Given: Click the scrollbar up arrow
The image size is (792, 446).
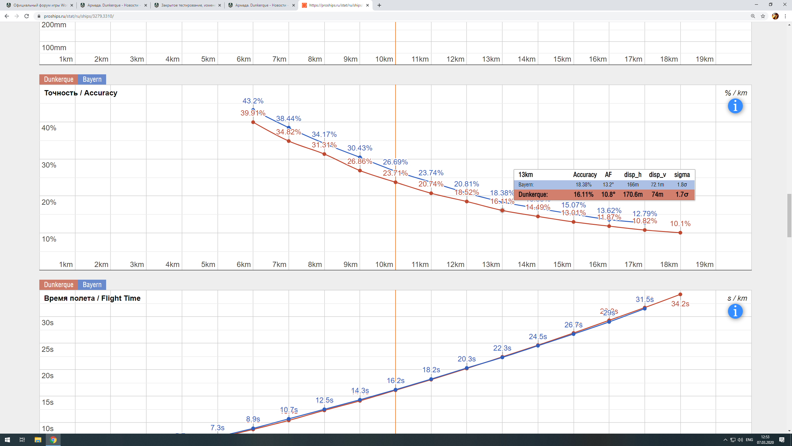Looking at the screenshot, I should (789, 24).
